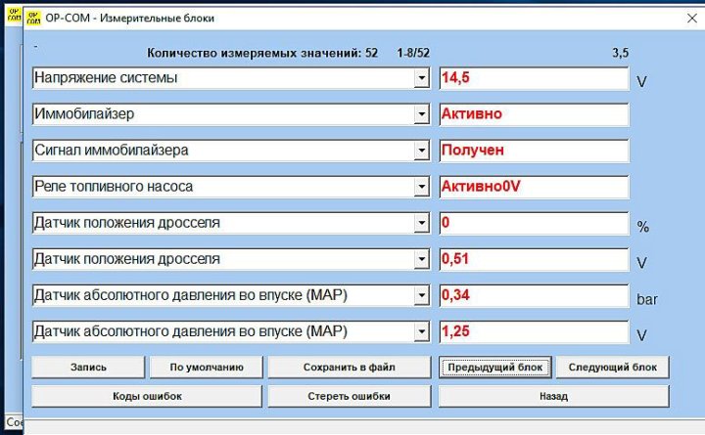Expand MAP sensor dropdown showing 1,25 V
Image resolution: width=705 pixels, height=435 pixels.
(x=421, y=332)
